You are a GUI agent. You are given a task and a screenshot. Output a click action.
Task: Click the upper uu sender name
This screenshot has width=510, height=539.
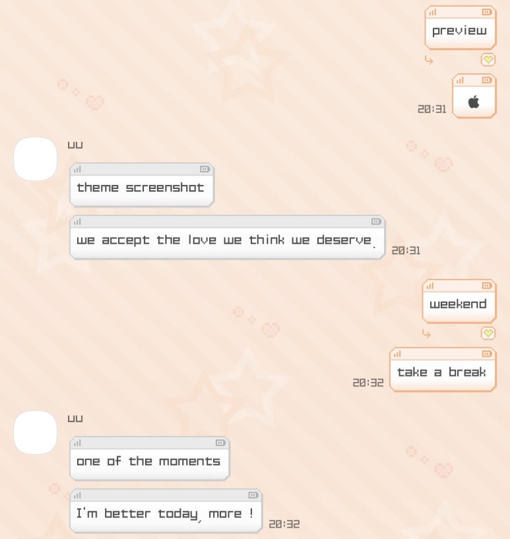coord(75,145)
